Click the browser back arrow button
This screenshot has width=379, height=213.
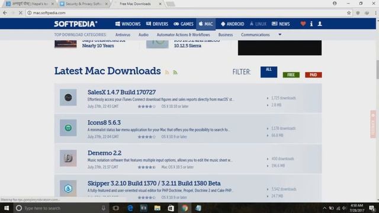[5, 13]
